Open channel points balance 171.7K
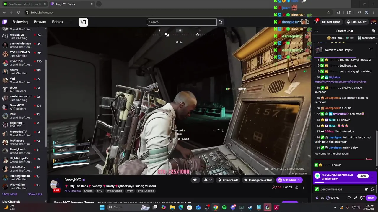Screen dimensions: 378x212 click(x=333, y=198)
